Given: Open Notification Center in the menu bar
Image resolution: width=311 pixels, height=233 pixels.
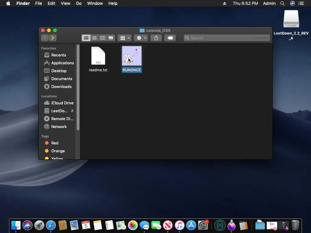Looking at the screenshot, I should (301, 3).
